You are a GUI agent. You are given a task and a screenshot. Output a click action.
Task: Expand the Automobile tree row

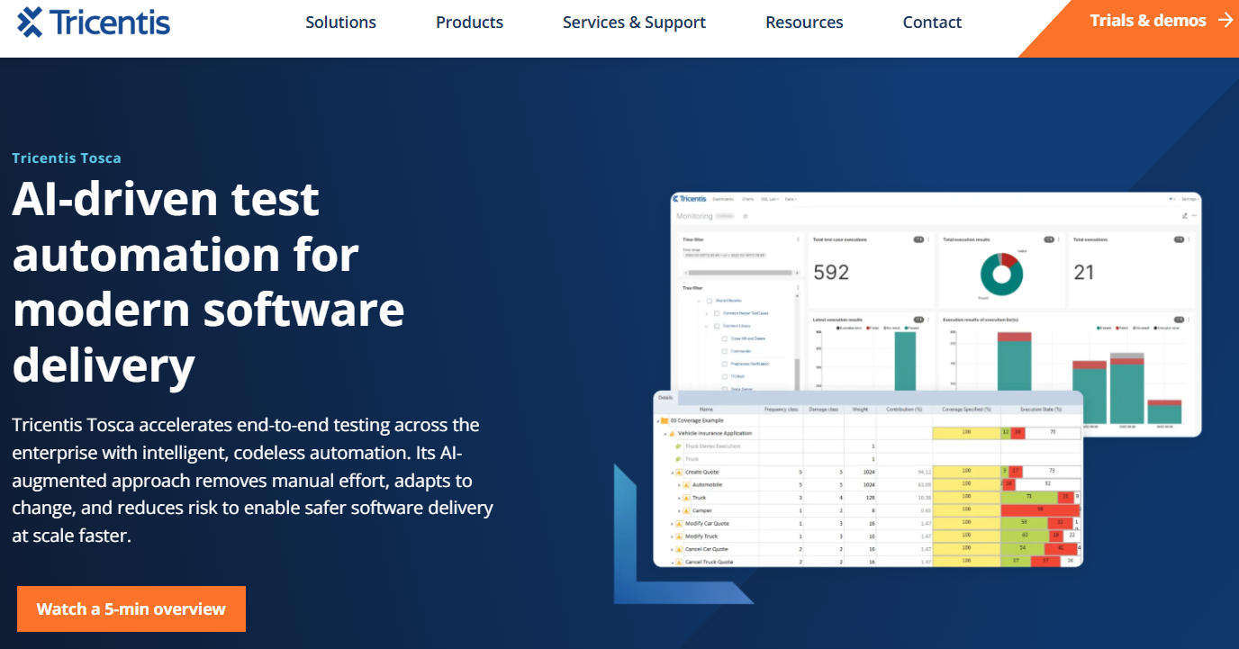[x=679, y=485]
